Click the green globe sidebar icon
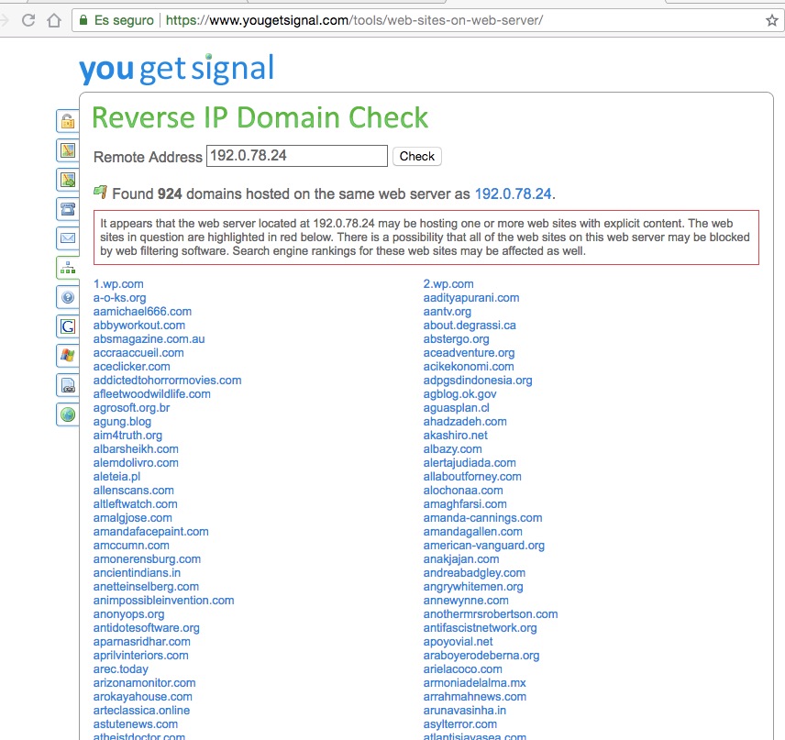The height and width of the screenshot is (740, 785). [67, 414]
